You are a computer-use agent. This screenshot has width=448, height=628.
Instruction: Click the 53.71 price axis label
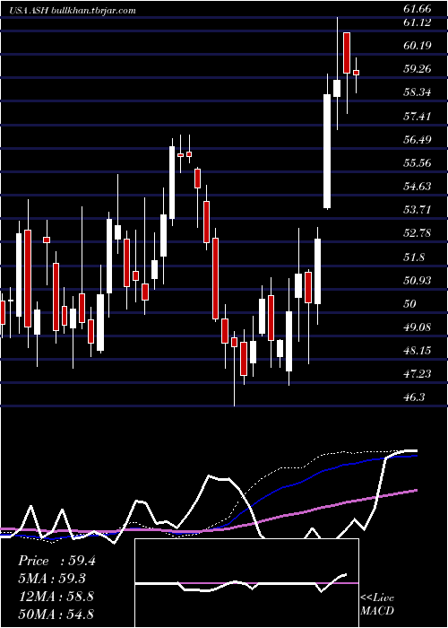pos(418,209)
